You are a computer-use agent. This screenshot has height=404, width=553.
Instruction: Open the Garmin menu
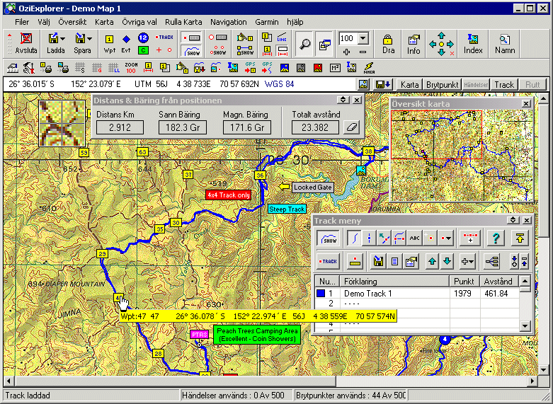[x=267, y=22]
